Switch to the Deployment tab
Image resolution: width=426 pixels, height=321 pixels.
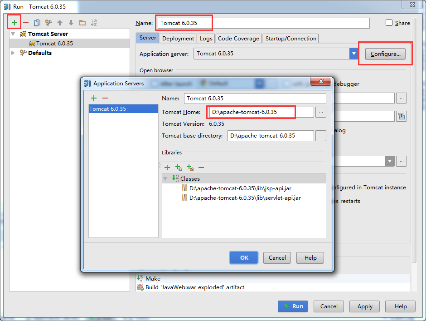tap(178, 39)
